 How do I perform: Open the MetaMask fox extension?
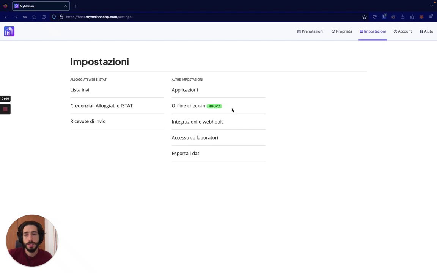tap(421, 17)
